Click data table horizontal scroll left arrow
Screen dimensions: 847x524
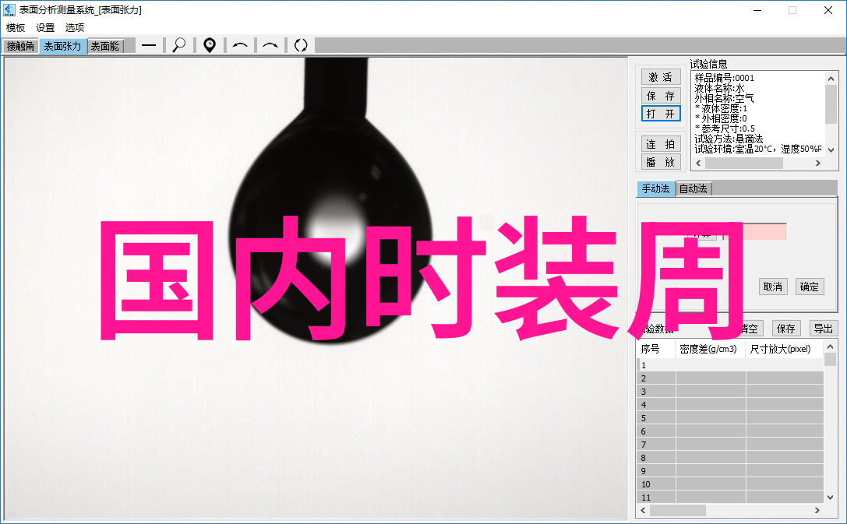tap(643, 510)
